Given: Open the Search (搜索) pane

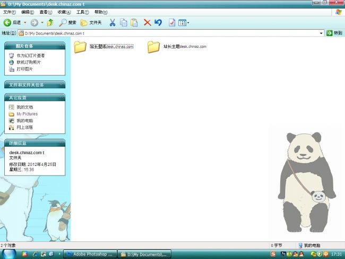Looking at the screenshot, I should (67, 22).
